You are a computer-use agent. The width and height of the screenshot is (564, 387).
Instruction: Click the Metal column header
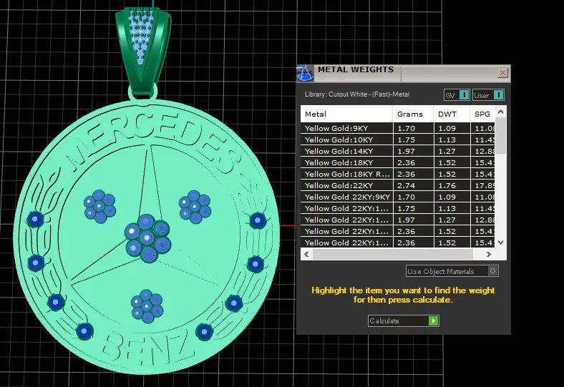[x=346, y=114]
